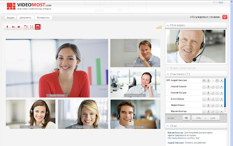
Task: Switch to the Видео tab
Action: 11,18
